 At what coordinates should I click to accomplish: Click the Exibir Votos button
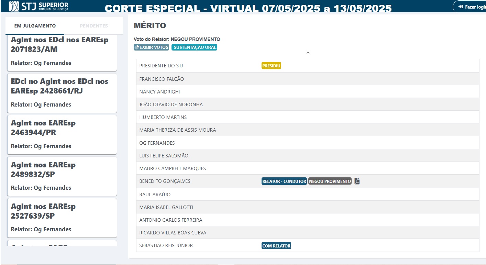(x=151, y=47)
